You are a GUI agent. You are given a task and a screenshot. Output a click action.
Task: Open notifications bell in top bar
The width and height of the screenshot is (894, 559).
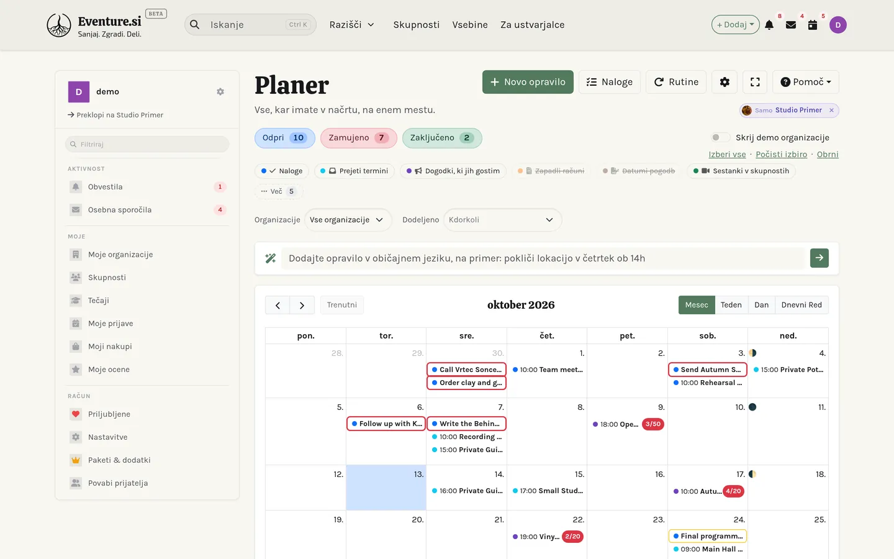pyautogui.click(x=769, y=25)
